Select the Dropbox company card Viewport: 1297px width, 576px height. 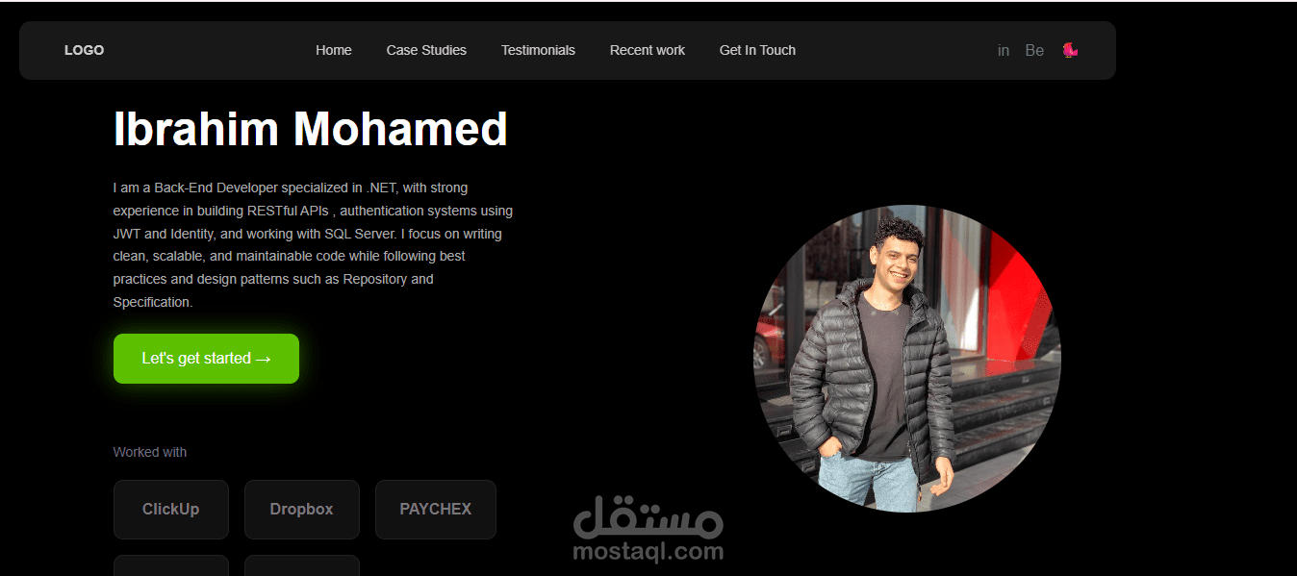pyautogui.click(x=302, y=510)
